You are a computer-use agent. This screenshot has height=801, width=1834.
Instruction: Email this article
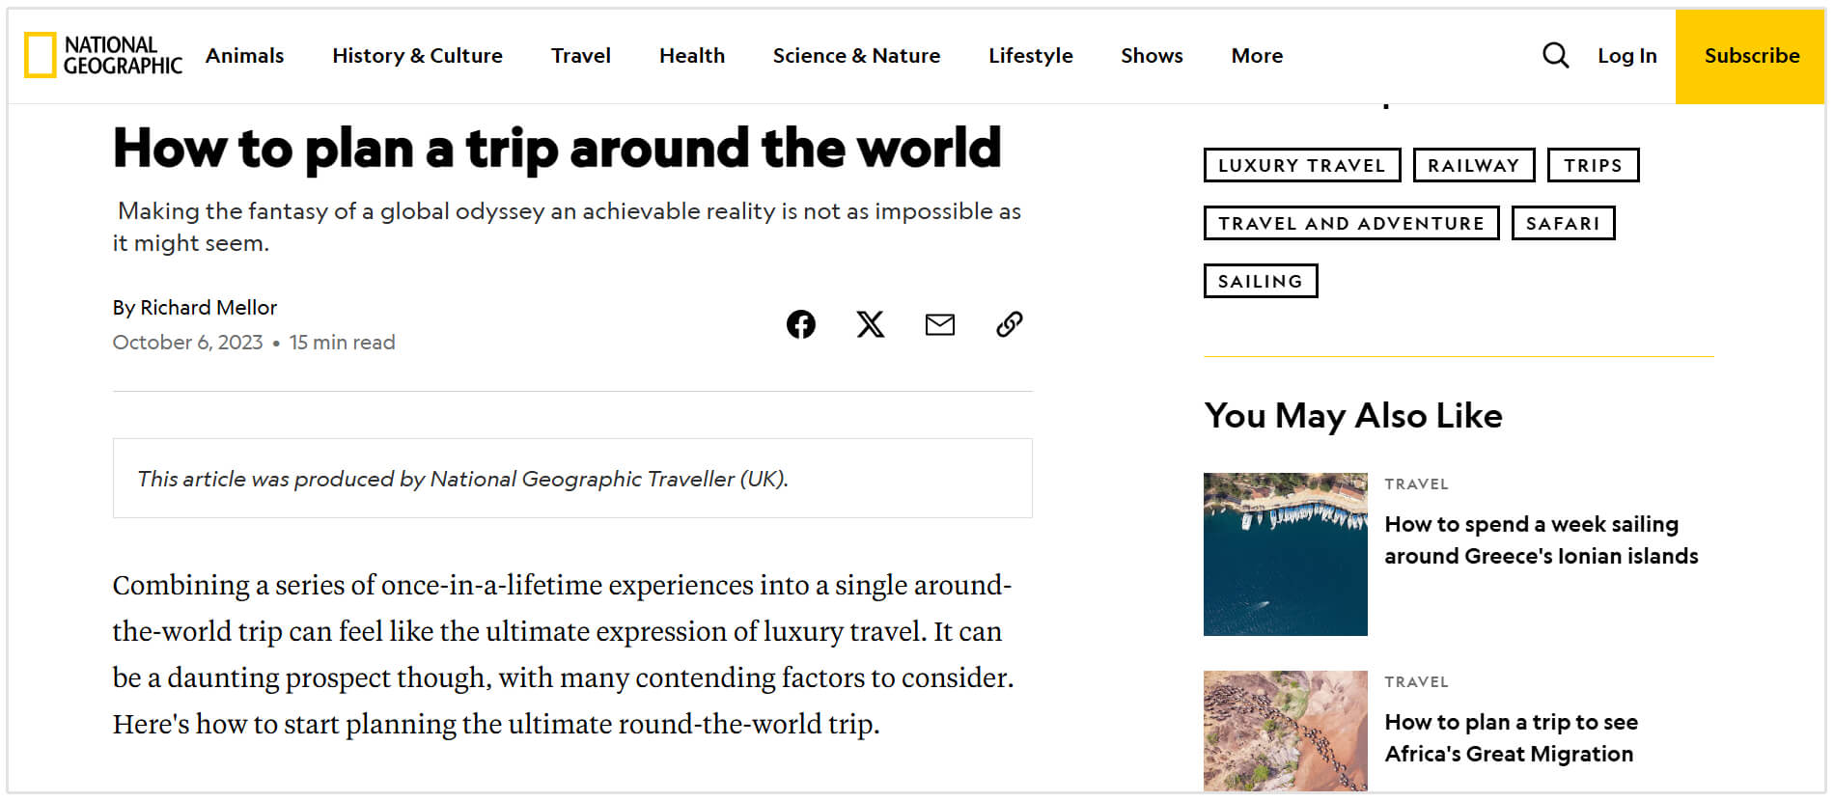[x=939, y=325]
